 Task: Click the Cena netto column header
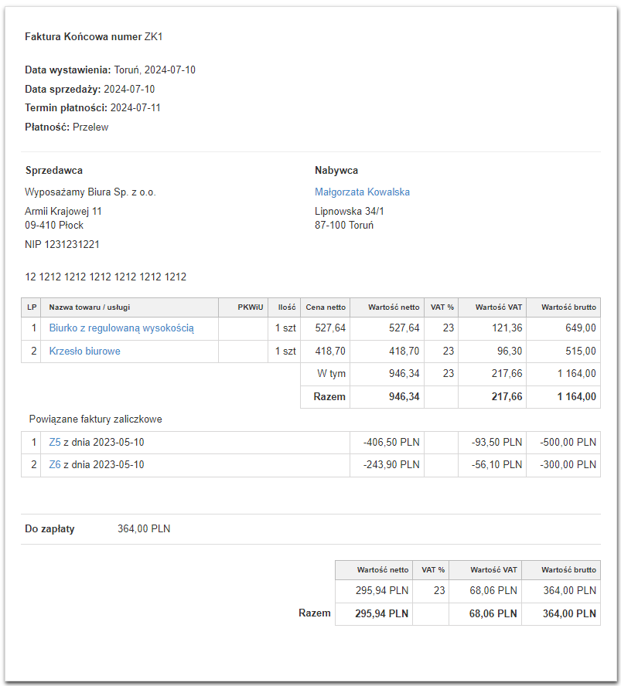326,307
